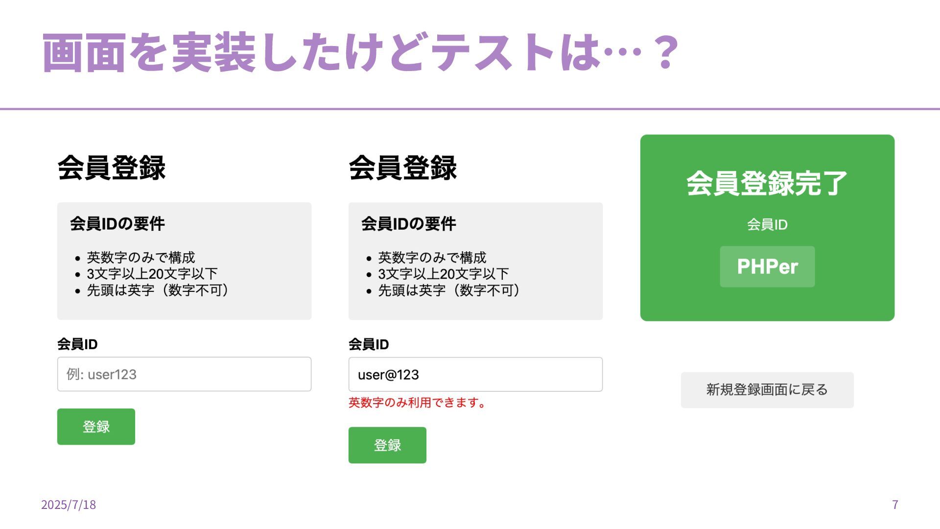Click the 会員登録 heading above the error form
The image size is (940, 529).
pos(402,168)
